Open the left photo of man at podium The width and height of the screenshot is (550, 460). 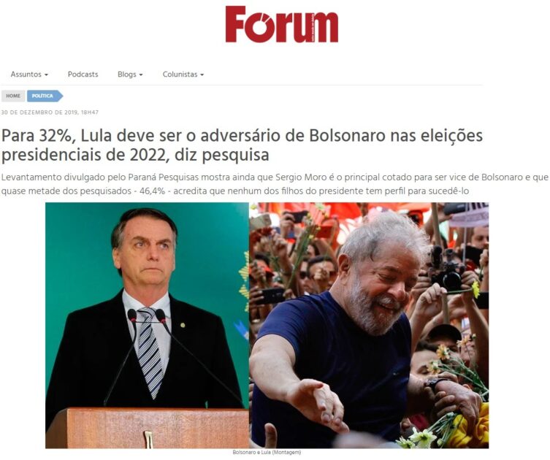[x=147, y=325]
